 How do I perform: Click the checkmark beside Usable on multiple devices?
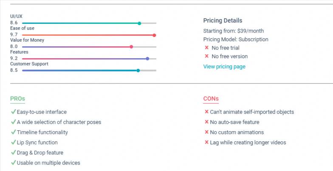point(13,163)
